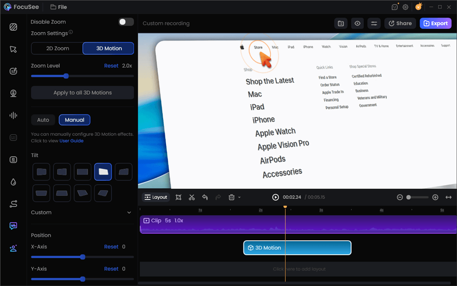The image size is (457, 286).
Task: Click the crop icon in timeline toolbar
Action: coord(178,197)
